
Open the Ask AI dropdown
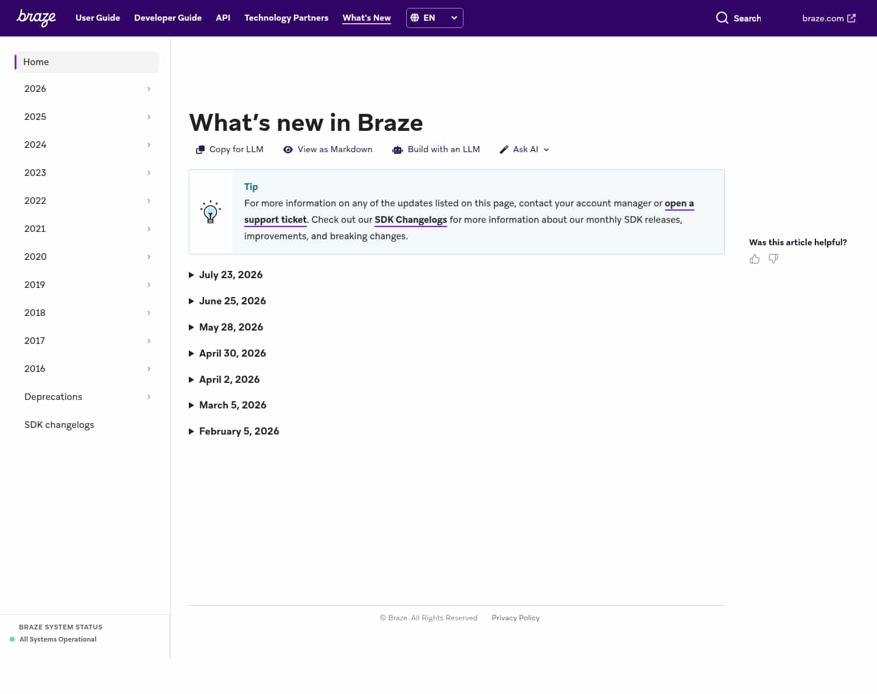pos(524,149)
